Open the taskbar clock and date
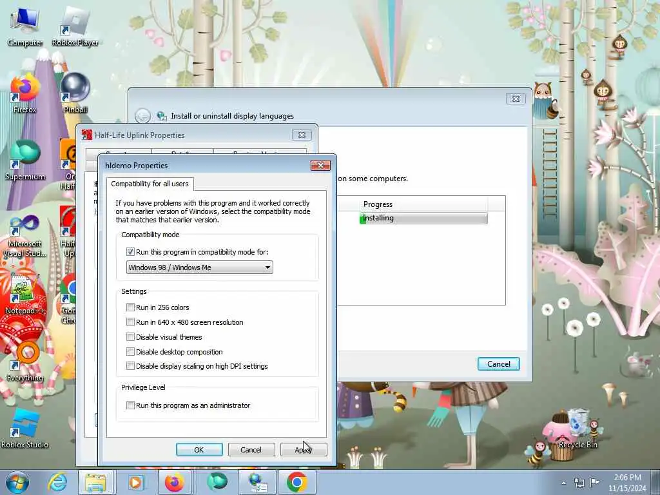The height and width of the screenshot is (495, 660). (627, 483)
